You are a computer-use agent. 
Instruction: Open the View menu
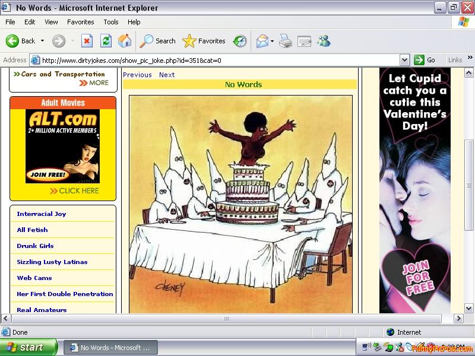(51, 22)
